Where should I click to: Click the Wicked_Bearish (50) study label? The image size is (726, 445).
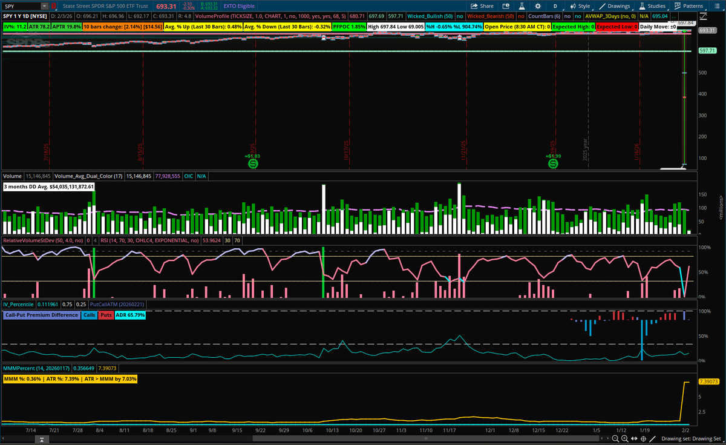point(491,16)
